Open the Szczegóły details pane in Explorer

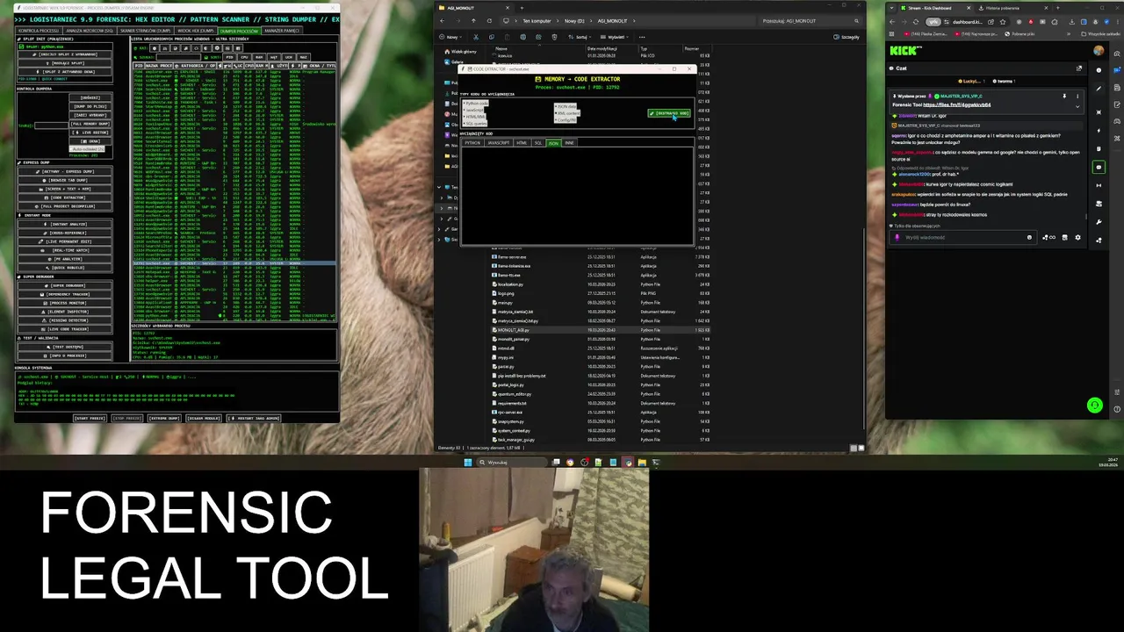[847, 37]
